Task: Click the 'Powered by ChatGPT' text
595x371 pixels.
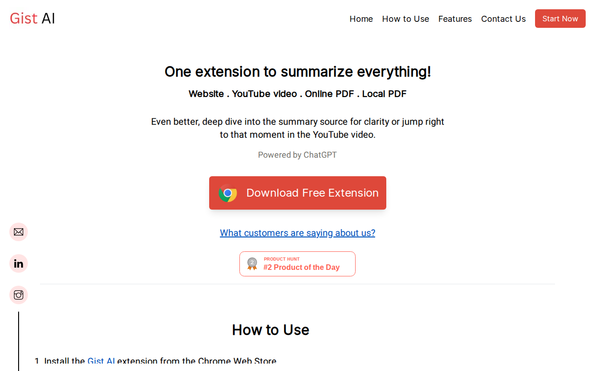Action: click(297, 155)
